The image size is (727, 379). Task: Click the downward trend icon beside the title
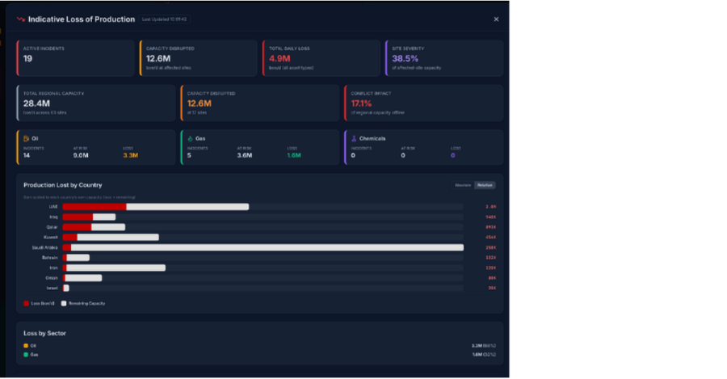(x=21, y=19)
